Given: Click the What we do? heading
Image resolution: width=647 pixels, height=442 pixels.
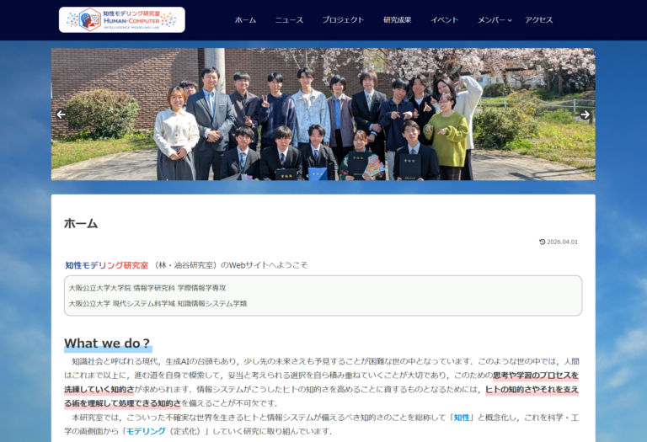Looking at the screenshot, I should pyautogui.click(x=107, y=343).
